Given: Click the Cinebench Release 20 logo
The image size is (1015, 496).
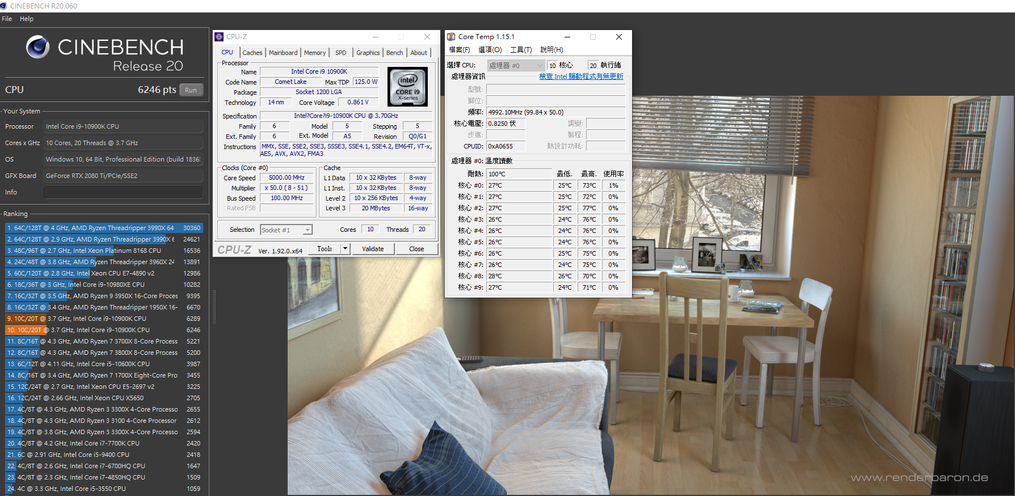Looking at the screenshot, I should [104, 54].
